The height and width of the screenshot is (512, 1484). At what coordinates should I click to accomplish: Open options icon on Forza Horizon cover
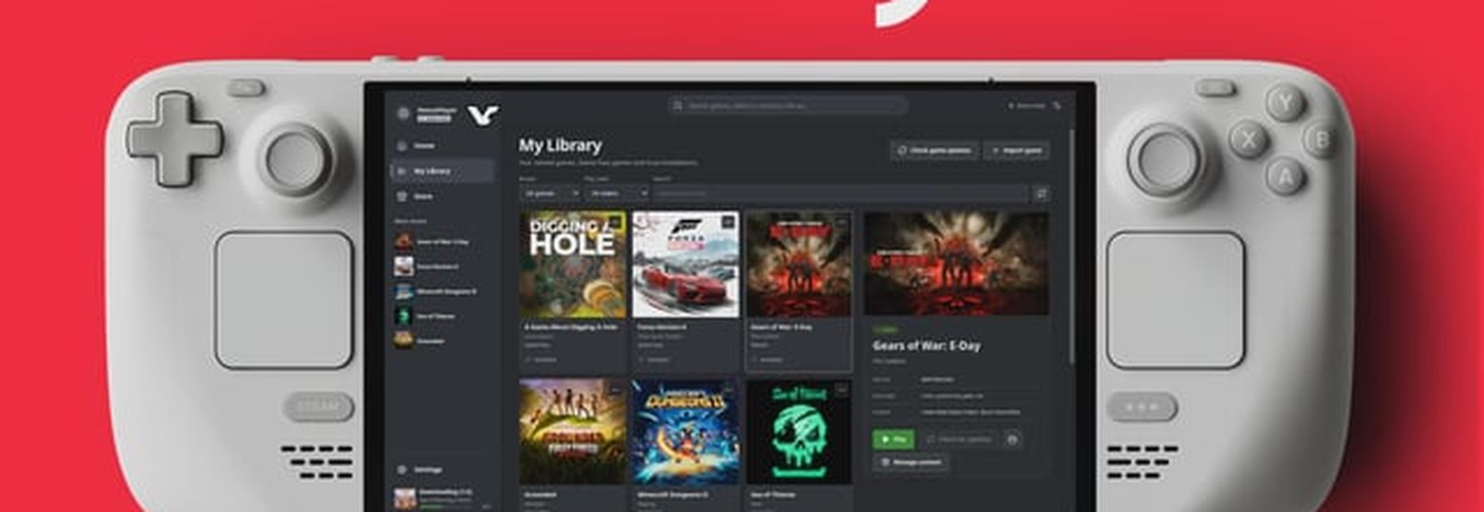(x=728, y=222)
